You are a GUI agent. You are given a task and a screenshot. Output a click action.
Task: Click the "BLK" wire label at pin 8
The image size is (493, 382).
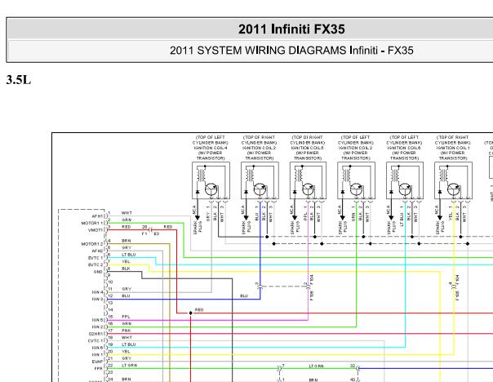pyautogui.click(x=126, y=269)
